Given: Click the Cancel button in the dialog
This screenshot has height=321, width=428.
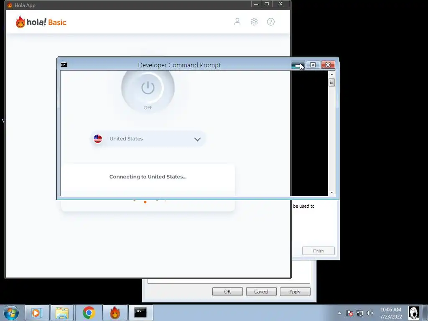Looking at the screenshot, I should (261, 291).
